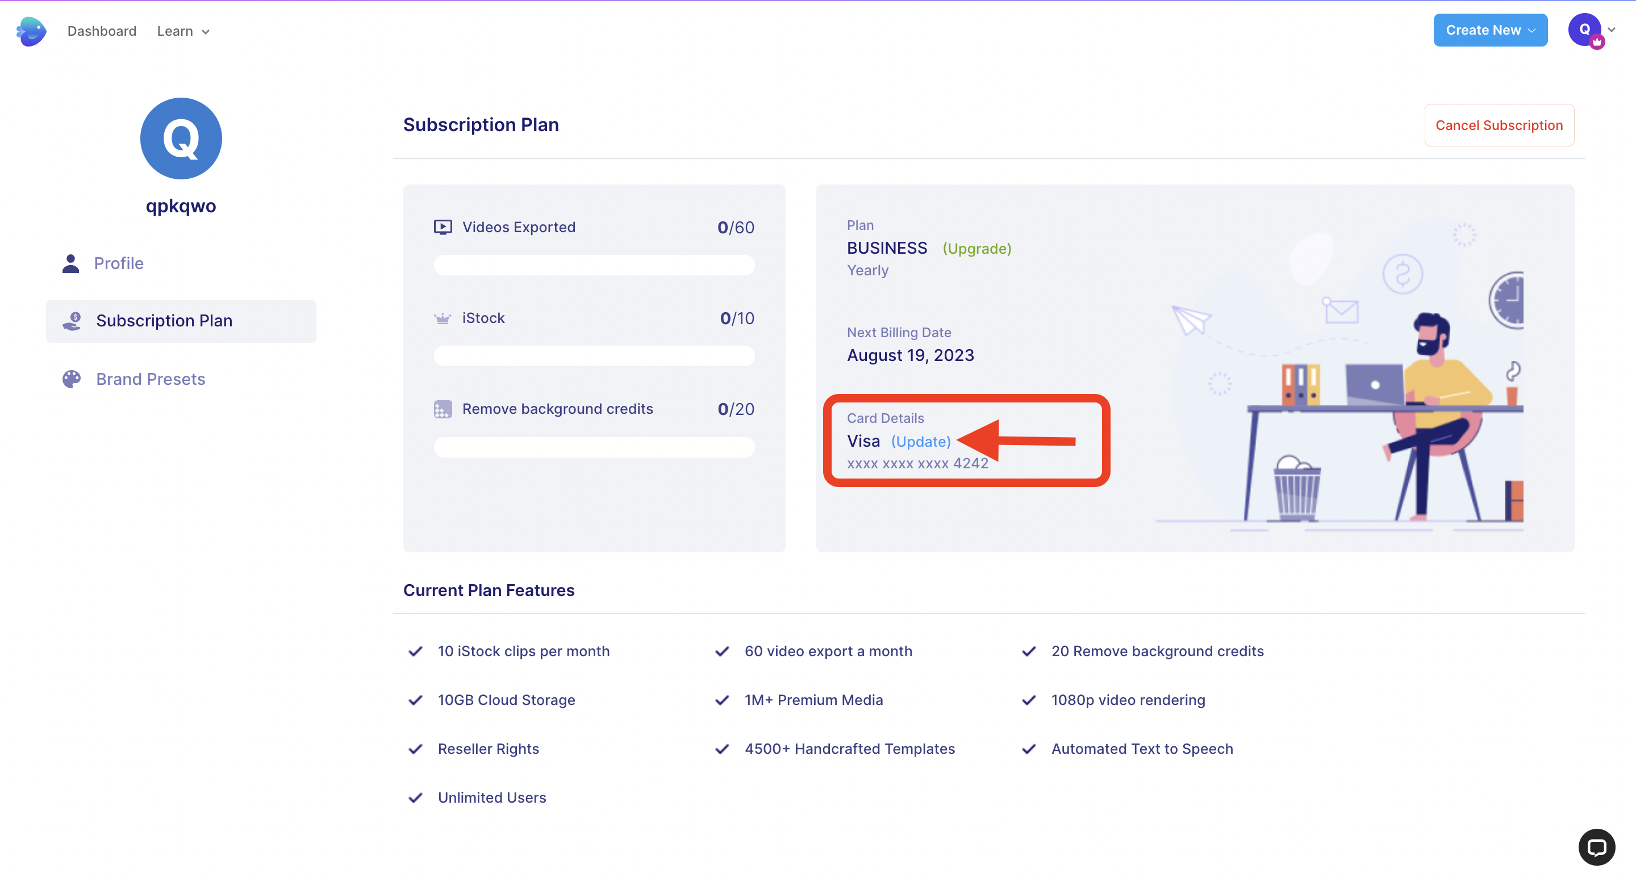
Task: Click the Profile person icon
Action: pos(70,263)
